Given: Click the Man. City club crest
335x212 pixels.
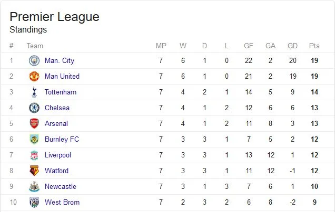Looking at the screenshot, I should point(34,61).
